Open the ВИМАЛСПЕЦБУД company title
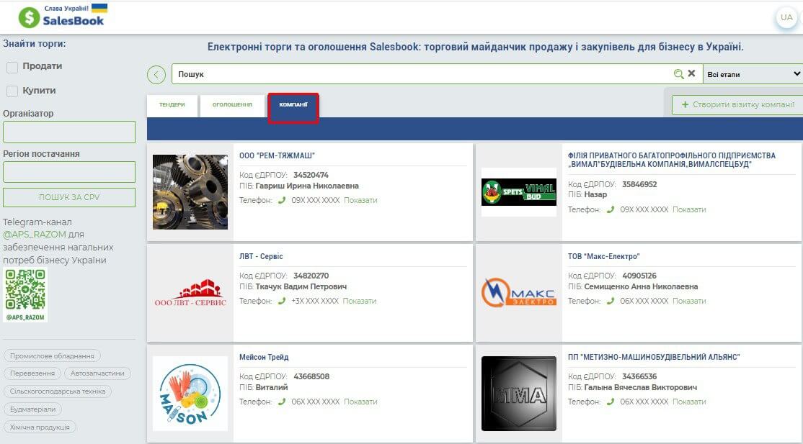Image resolution: width=803 pixels, height=444 pixels. click(671, 160)
